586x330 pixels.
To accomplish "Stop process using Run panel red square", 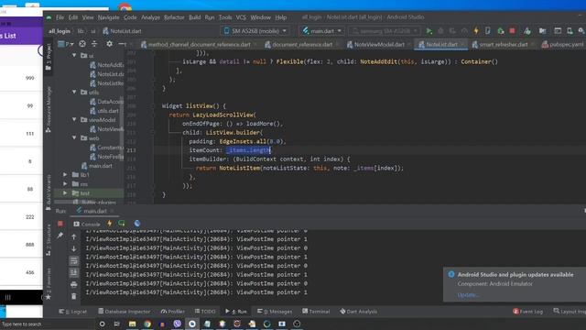I will [60, 224].
